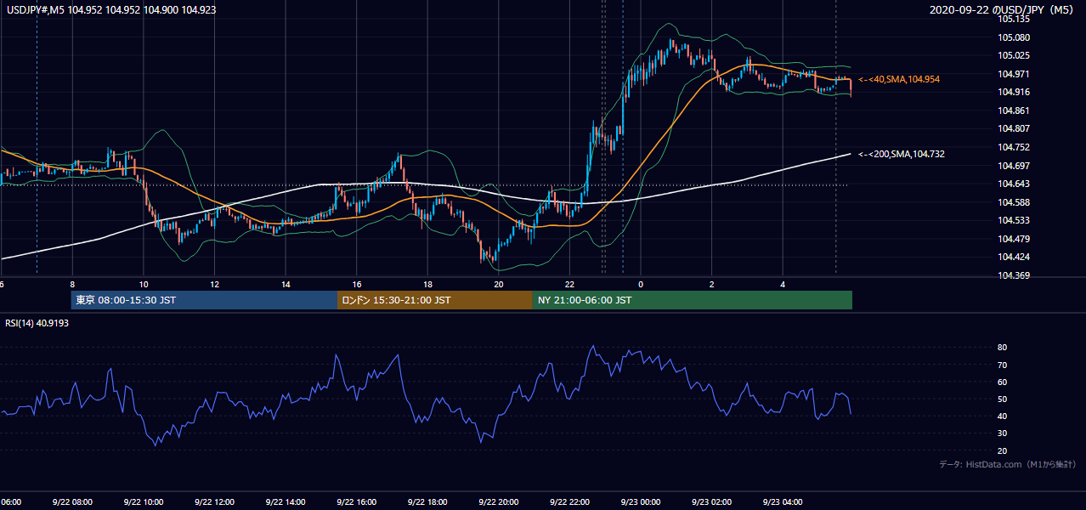Click price axis value 105.080
Viewport: 1086px width, 510px height.
click(x=1015, y=37)
